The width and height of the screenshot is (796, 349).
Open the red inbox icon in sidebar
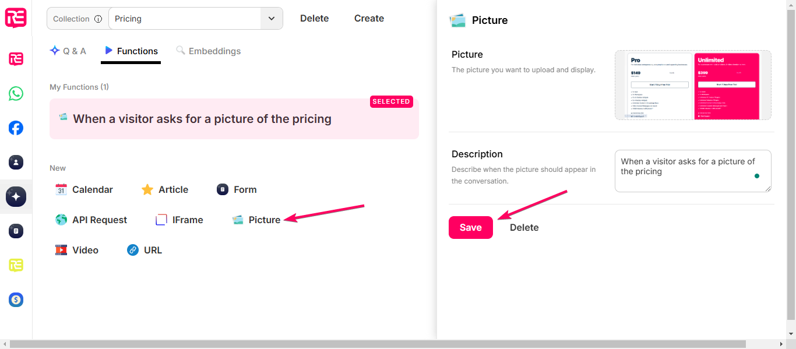(16, 59)
